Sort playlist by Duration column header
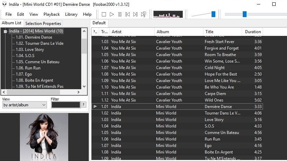Image resolution: width=287 pixels, height=161 pixels. [x=253, y=32]
